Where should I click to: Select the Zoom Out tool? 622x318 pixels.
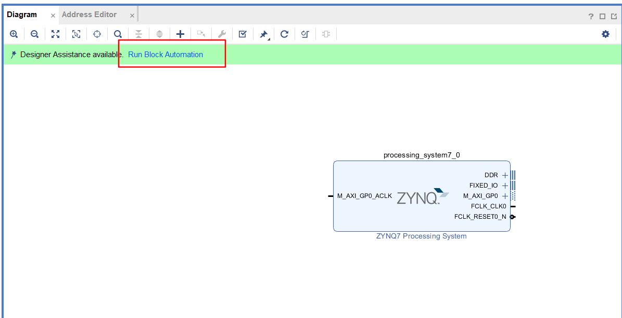coord(34,34)
